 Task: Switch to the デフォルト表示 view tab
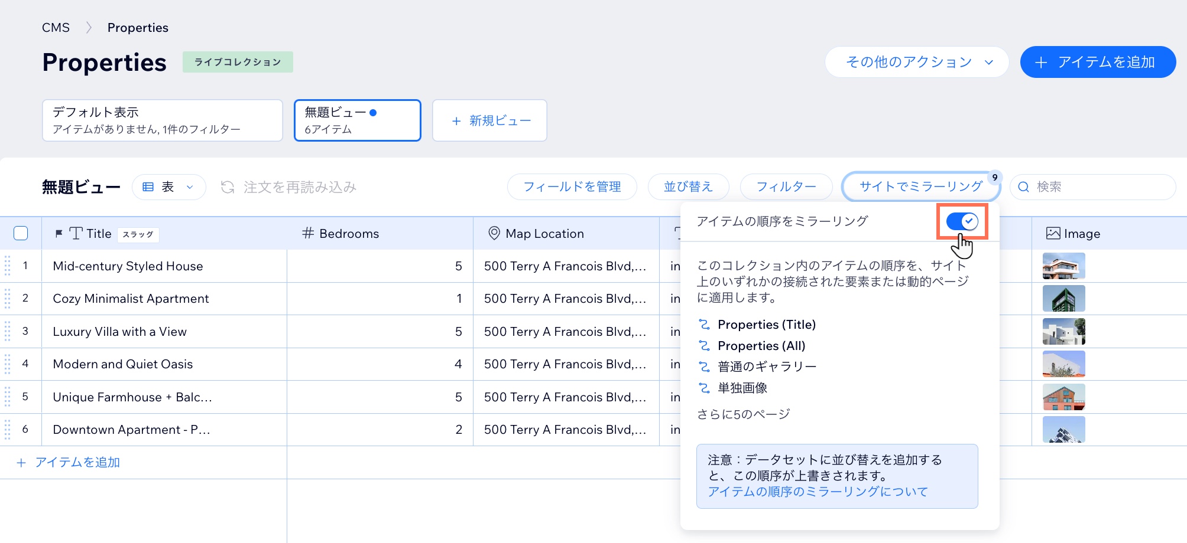click(x=162, y=120)
